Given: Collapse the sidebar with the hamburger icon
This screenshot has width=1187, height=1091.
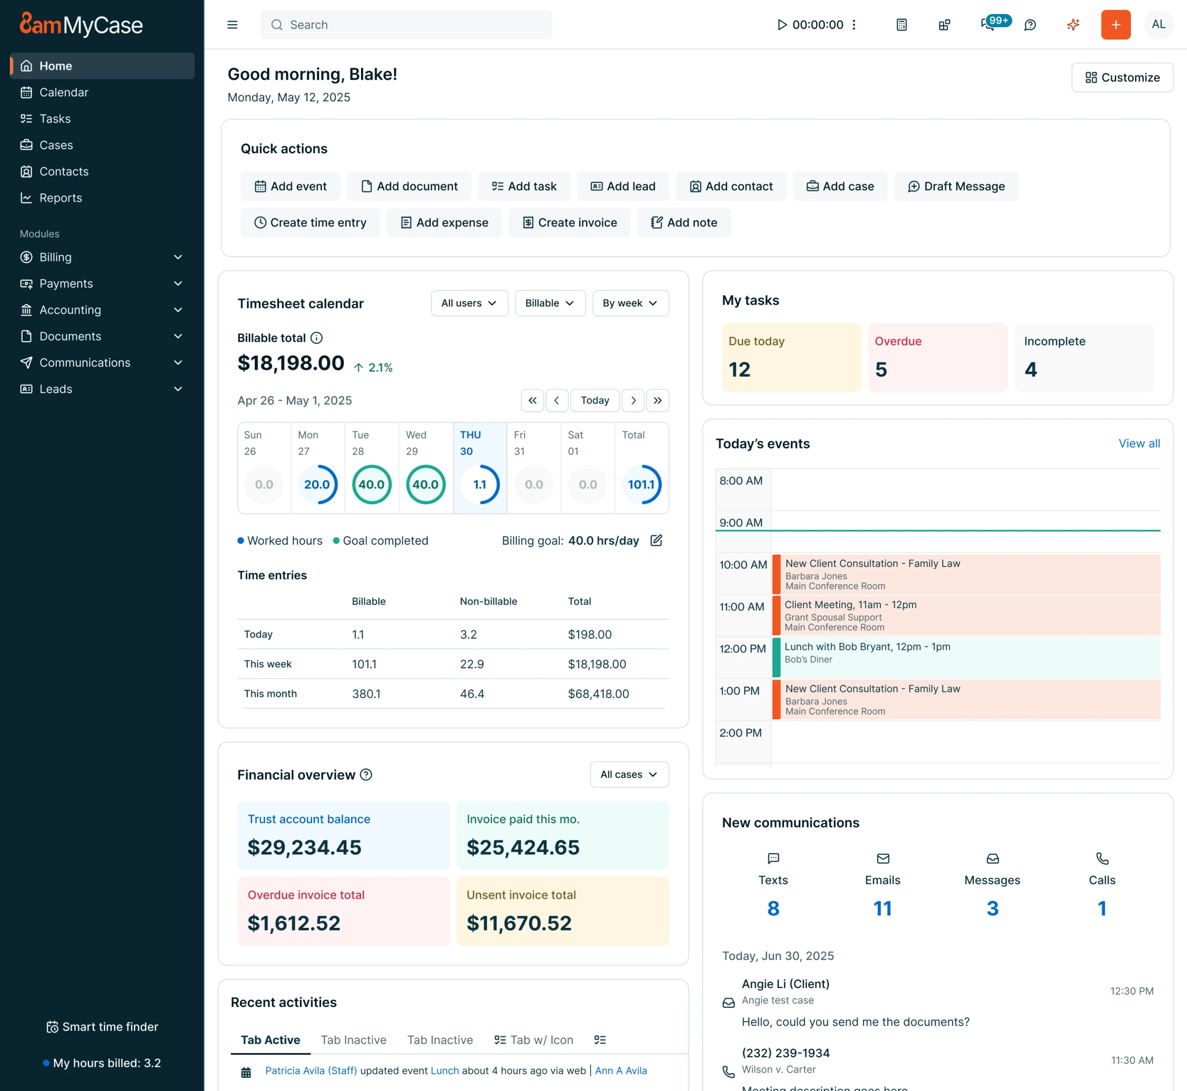Looking at the screenshot, I should click(232, 25).
